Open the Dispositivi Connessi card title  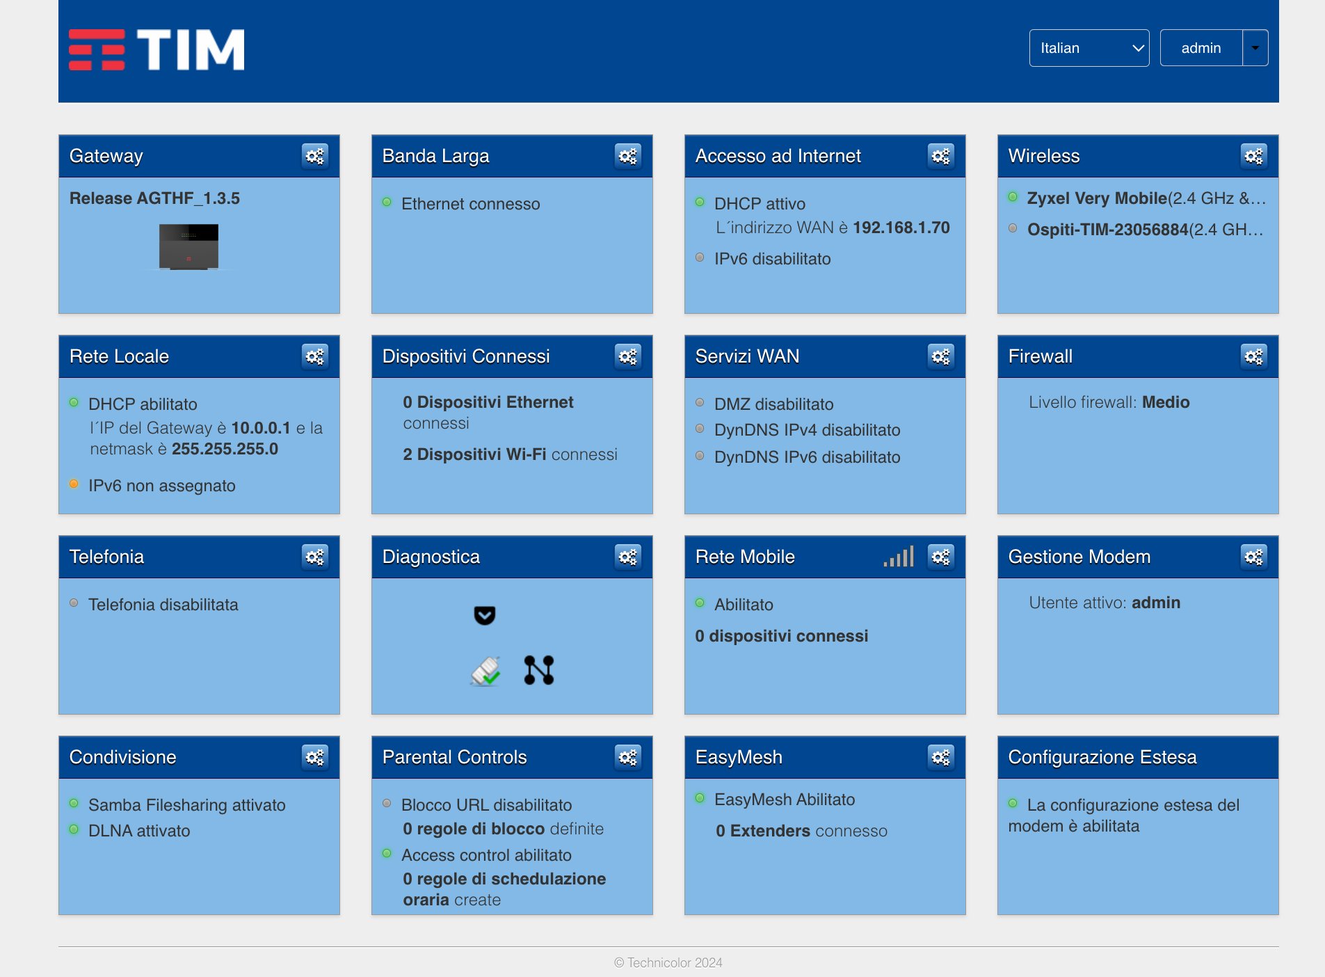466,356
